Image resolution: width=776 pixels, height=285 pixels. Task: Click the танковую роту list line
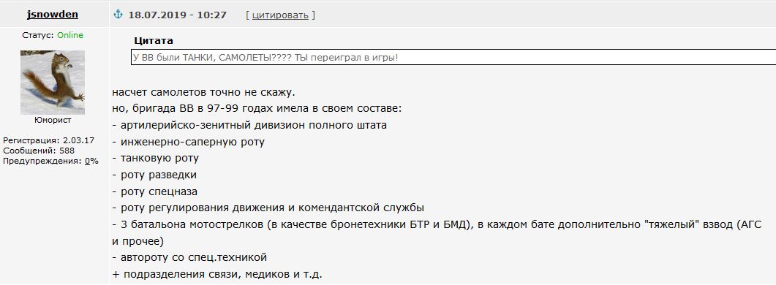[155, 159]
